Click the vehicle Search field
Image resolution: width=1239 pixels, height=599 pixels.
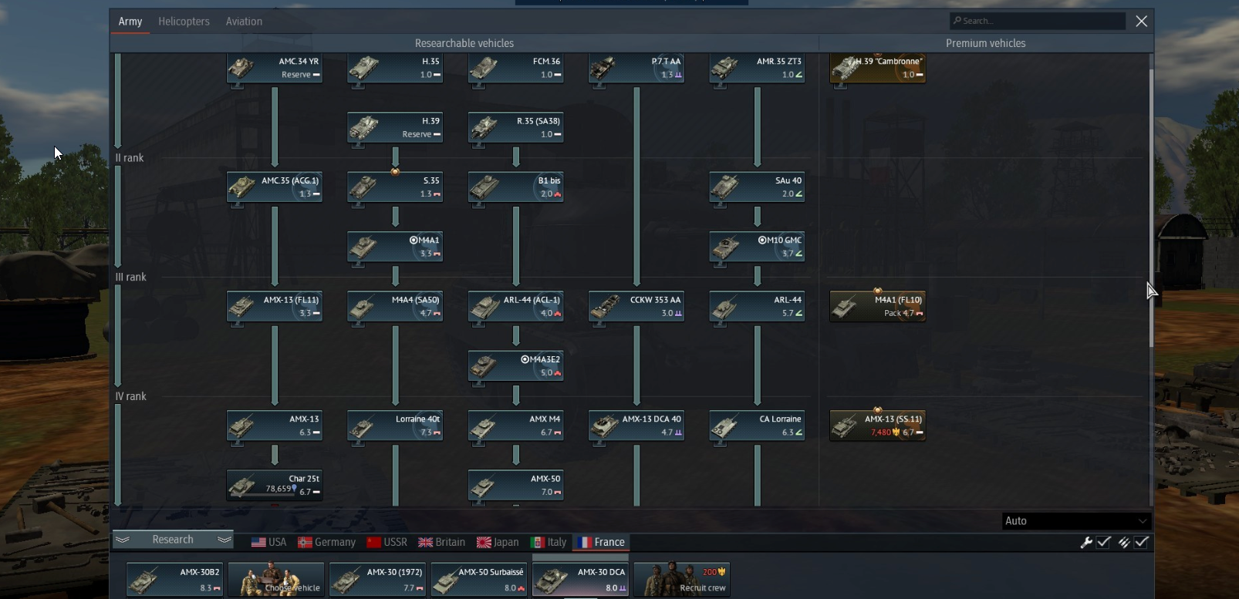(1038, 21)
